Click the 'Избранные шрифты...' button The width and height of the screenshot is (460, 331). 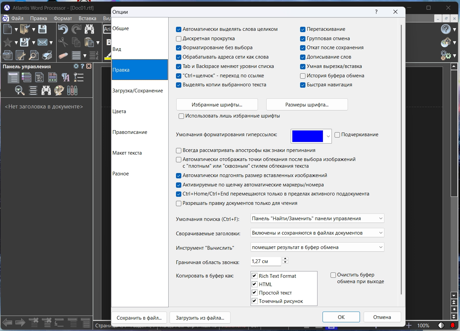pyautogui.click(x=217, y=105)
